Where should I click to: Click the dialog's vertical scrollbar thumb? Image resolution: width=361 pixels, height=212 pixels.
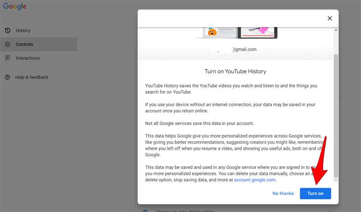point(335,117)
